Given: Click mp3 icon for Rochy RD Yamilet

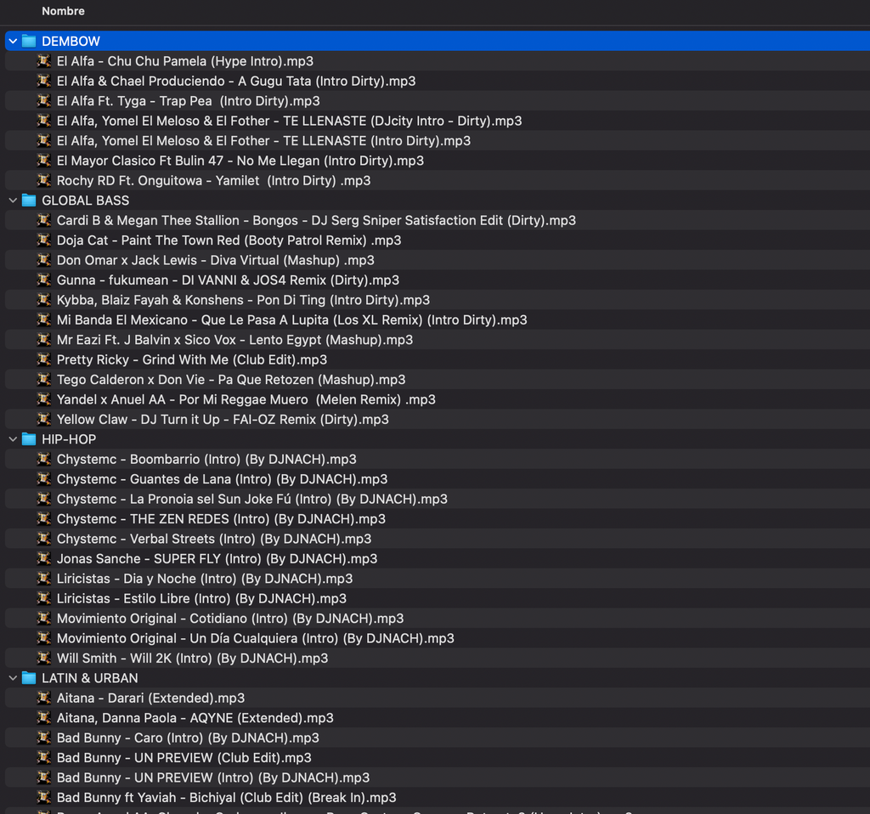Looking at the screenshot, I should point(44,180).
